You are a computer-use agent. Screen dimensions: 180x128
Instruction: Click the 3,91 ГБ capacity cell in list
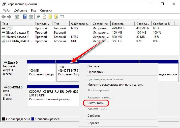click(117, 41)
